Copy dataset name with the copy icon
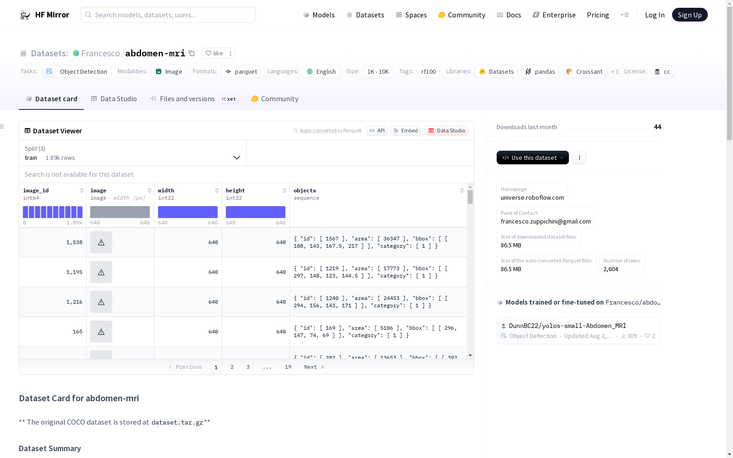This screenshot has height=458, width=733. 191,53
